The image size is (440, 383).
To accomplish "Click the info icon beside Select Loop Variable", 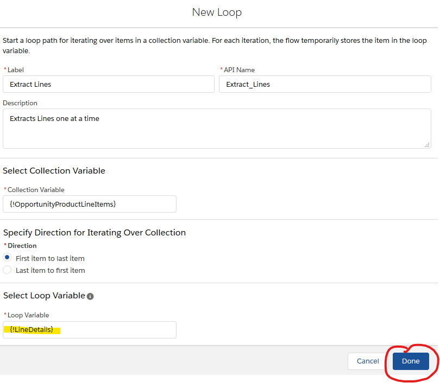I will point(90,296).
